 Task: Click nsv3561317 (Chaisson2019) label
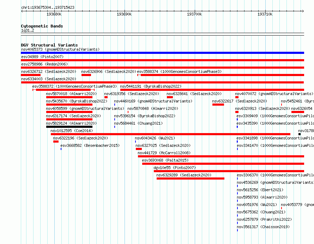pos(263,227)
